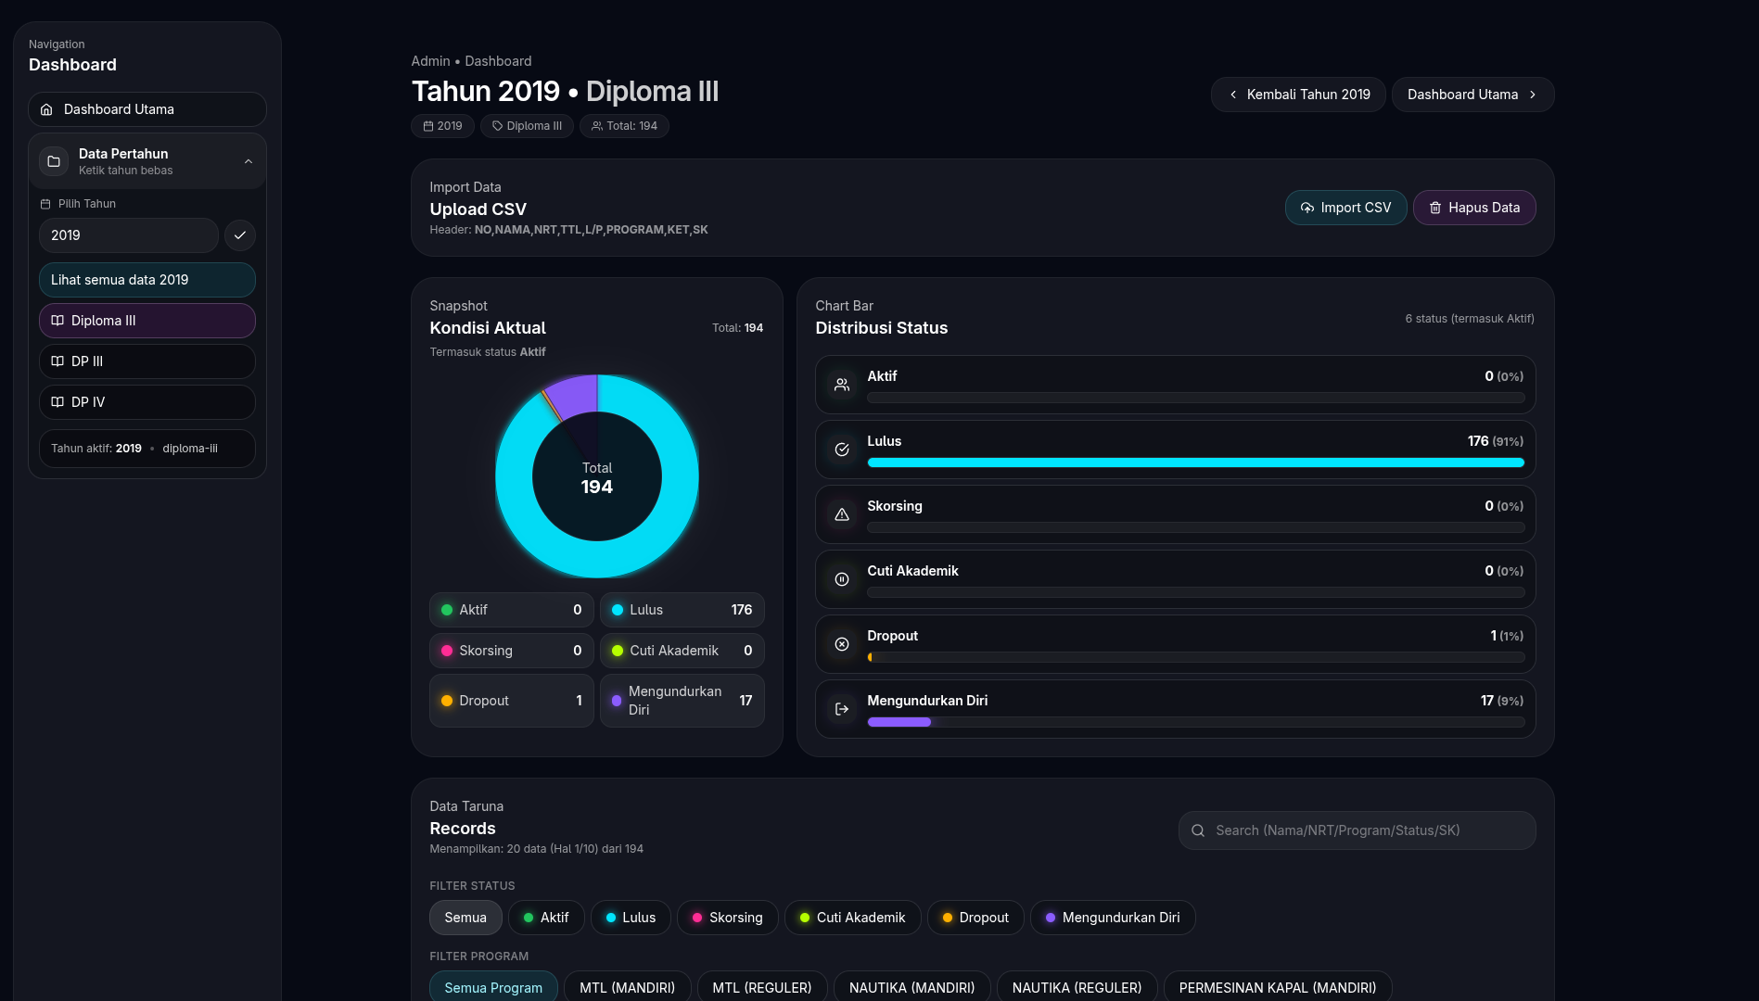The width and height of the screenshot is (1759, 1001).
Task: Confirm year with the checkmark button
Action: (x=240, y=235)
